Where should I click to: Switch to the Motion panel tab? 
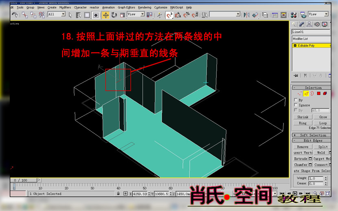click(x=317, y=24)
